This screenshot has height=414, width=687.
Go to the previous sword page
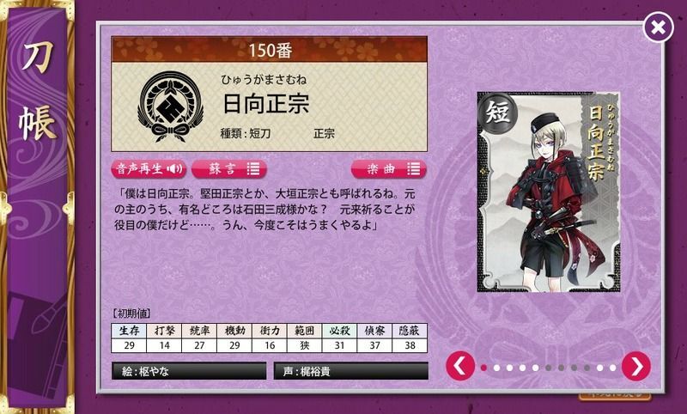click(460, 366)
